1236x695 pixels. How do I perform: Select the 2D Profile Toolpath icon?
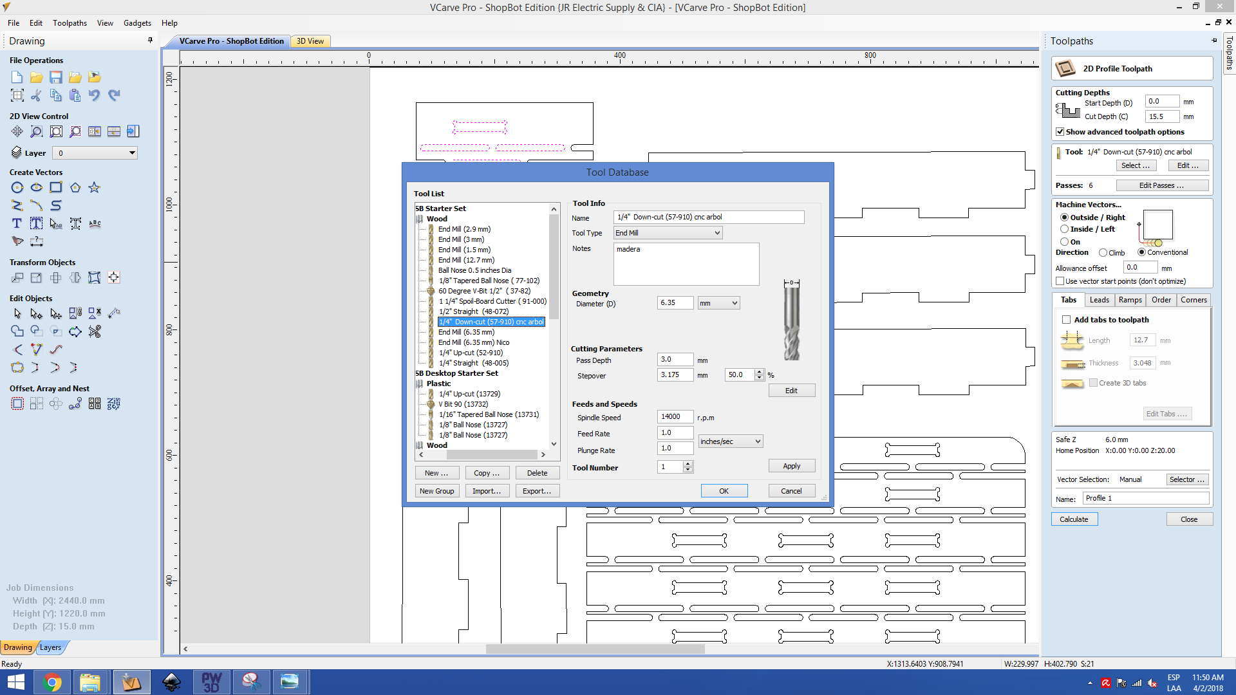point(1067,68)
